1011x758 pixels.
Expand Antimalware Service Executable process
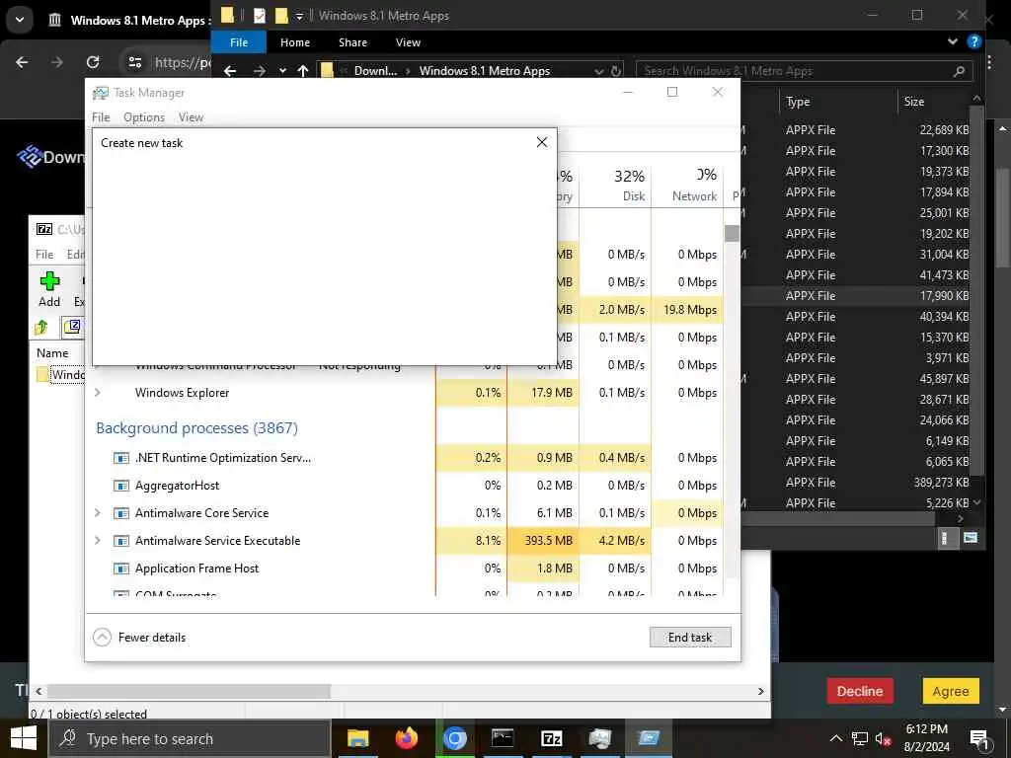point(98,541)
